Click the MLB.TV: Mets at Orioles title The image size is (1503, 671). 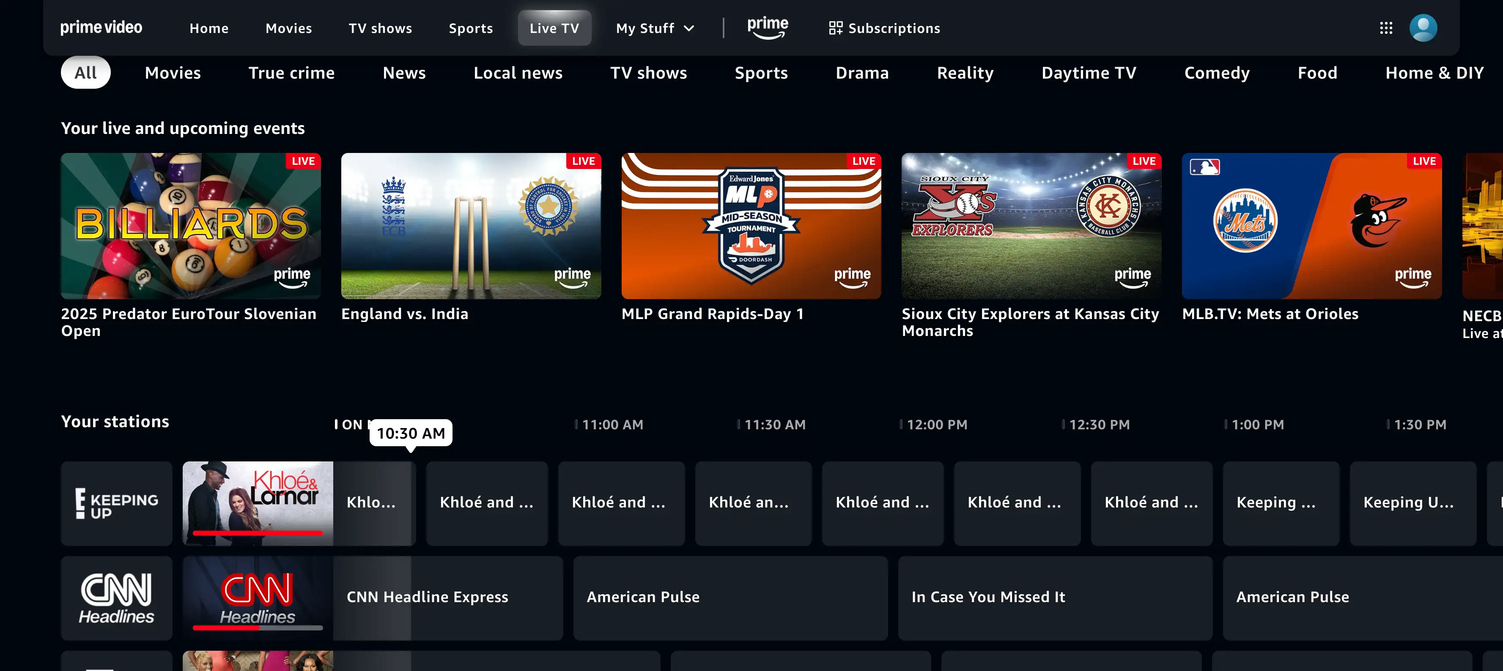click(x=1270, y=314)
